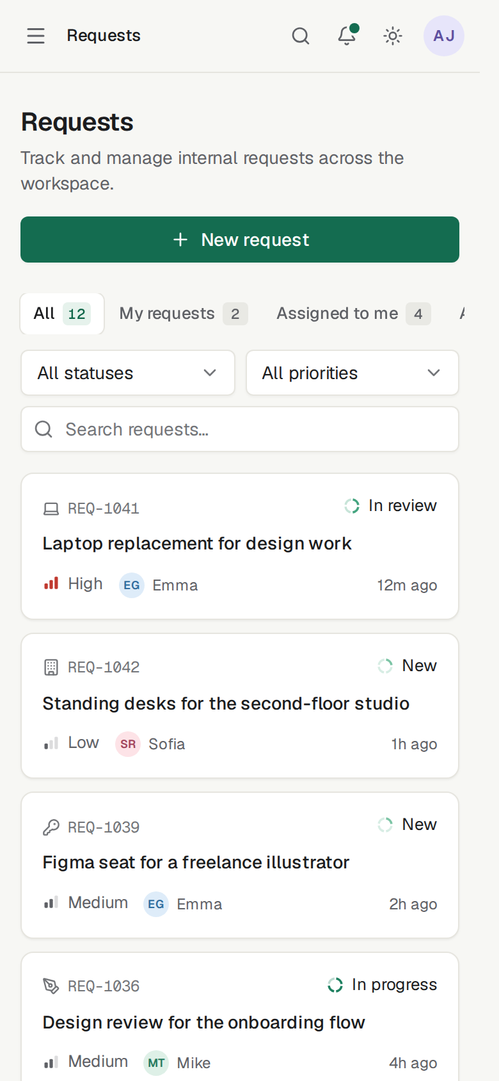This screenshot has height=1081, width=499.
Task: Click the search icon in the header
Action: click(x=301, y=36)
